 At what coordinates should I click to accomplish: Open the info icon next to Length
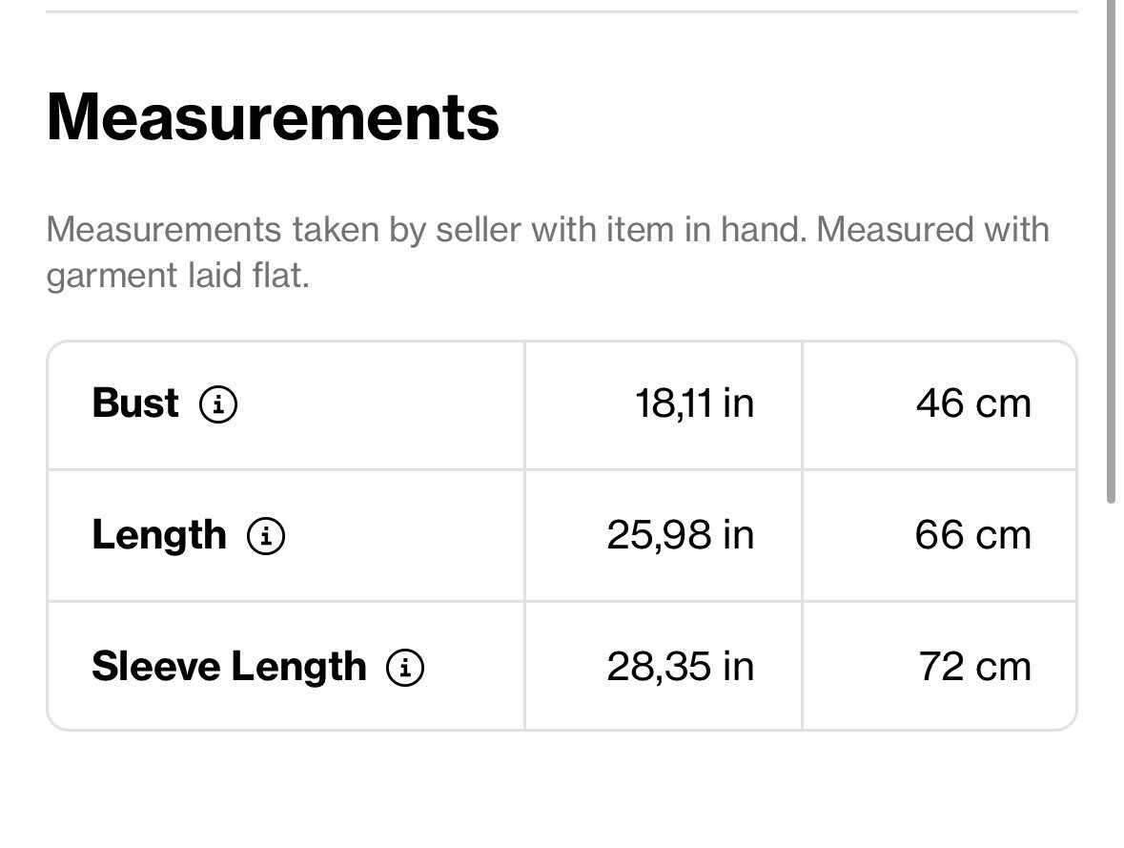[266, 536]
